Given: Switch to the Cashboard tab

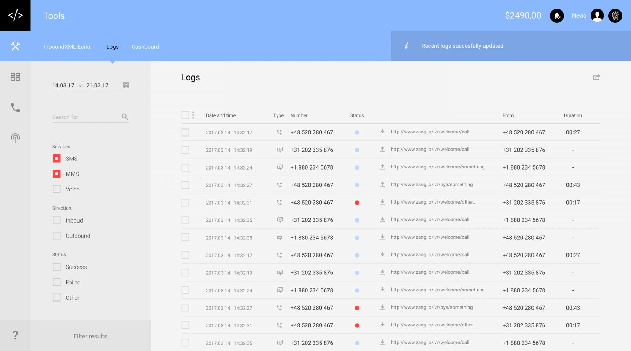Looking at the screenshot, I should pyautogui.click(x=145, y=47).
